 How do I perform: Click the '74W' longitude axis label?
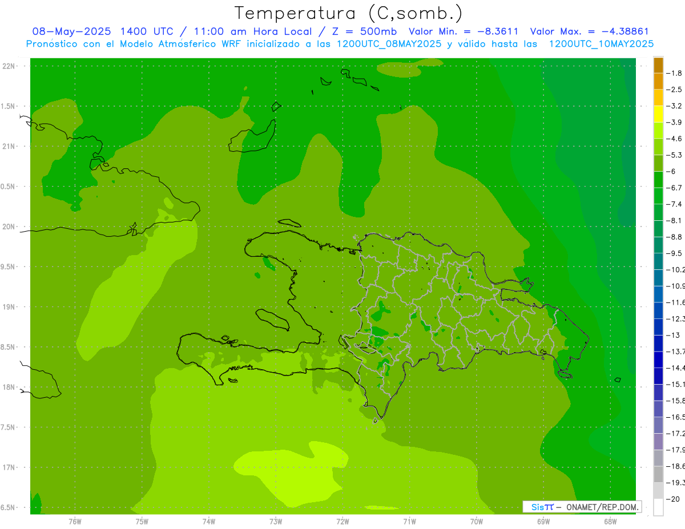pos(209,522)
